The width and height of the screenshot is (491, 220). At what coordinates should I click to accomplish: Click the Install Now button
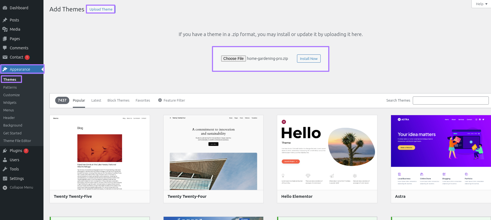pos(309,59)
